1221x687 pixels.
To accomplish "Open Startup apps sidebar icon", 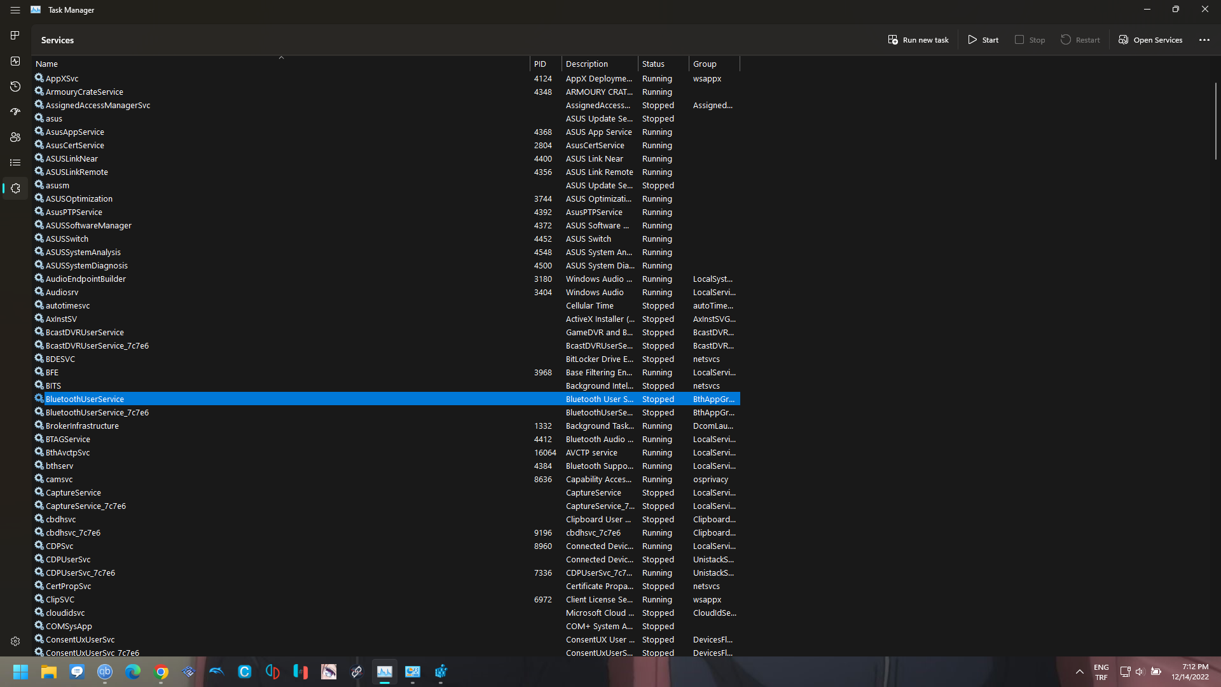I will [x=15, y=112].
